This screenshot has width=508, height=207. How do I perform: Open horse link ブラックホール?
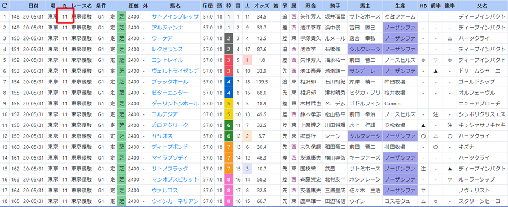[170, 82]
